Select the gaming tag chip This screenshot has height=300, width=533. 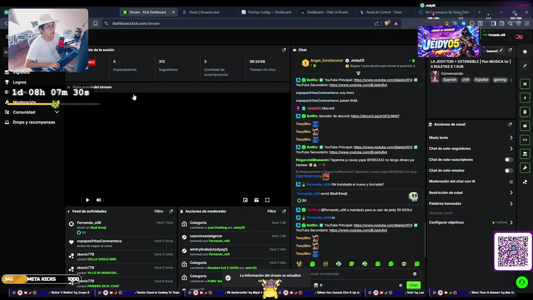[x=500, y=80]
